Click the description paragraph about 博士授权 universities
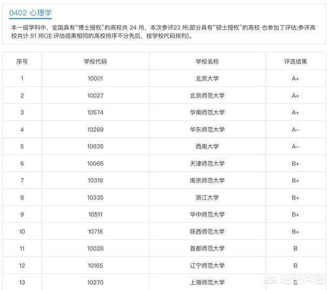This screenshot has width=331, height=290. [x=163, y=32]
